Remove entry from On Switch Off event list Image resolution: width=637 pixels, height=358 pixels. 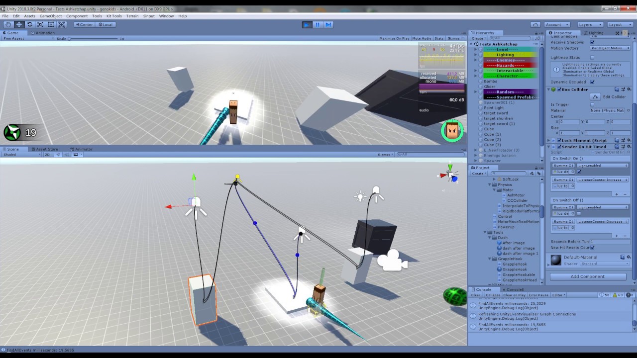(x=625, y=236)
